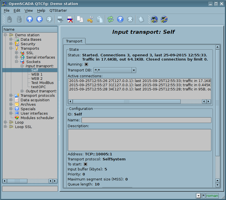
Task: Toggle the To start checkbox
Action: click(85, 164)
